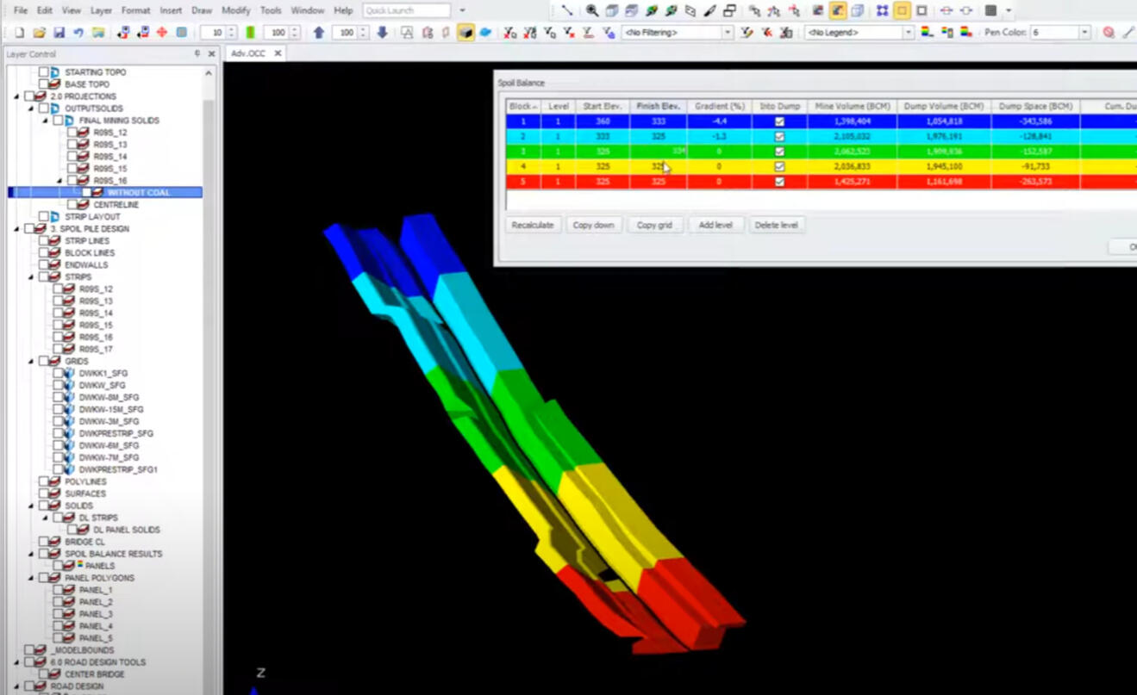Toggle Into Dump checkbox for Block 1
1137x695 pixels.
pyautogui.click(x=779, y=121)
